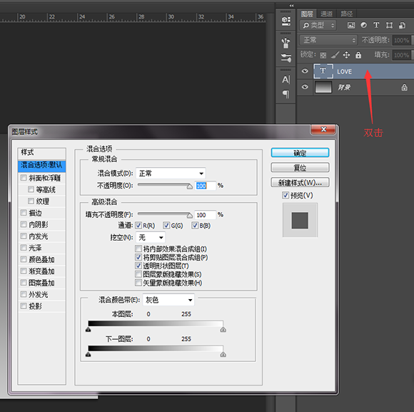Viewport: 414px width, 412px height.
Task: Click the lock position move icon
Action: [346, 55]
